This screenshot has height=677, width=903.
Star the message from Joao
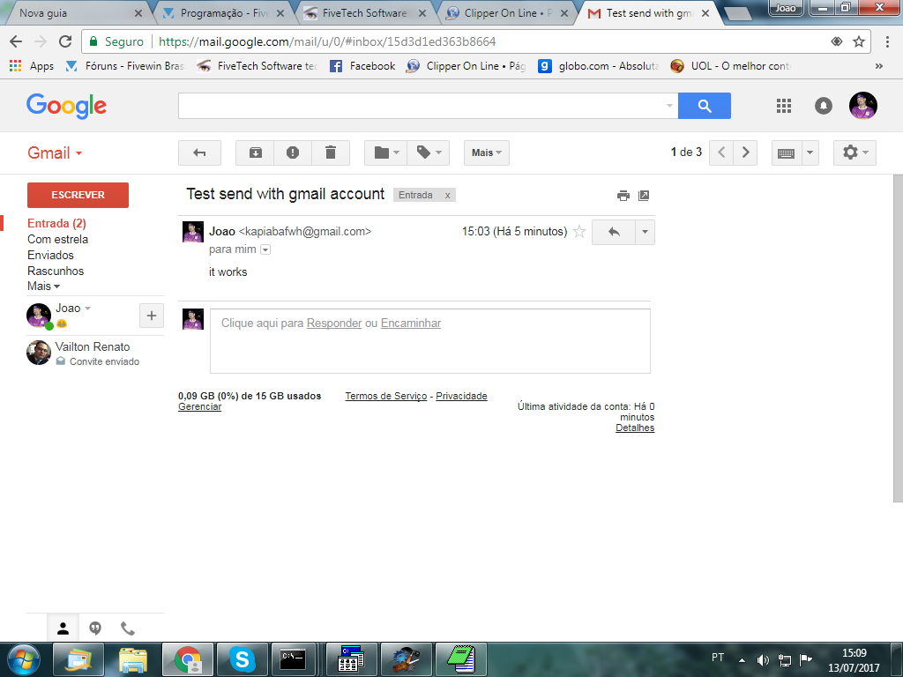[x=579, y=232]
